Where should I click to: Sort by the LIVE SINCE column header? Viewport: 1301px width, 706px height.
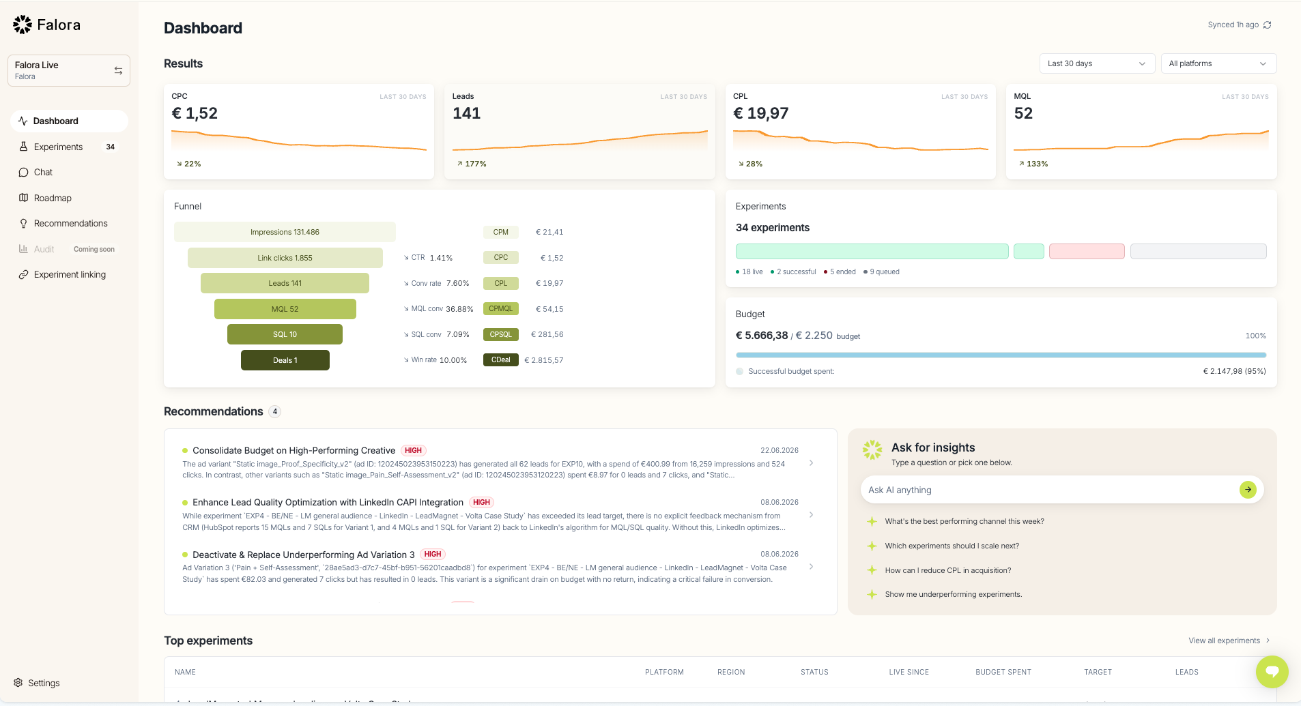click(909, 672)
